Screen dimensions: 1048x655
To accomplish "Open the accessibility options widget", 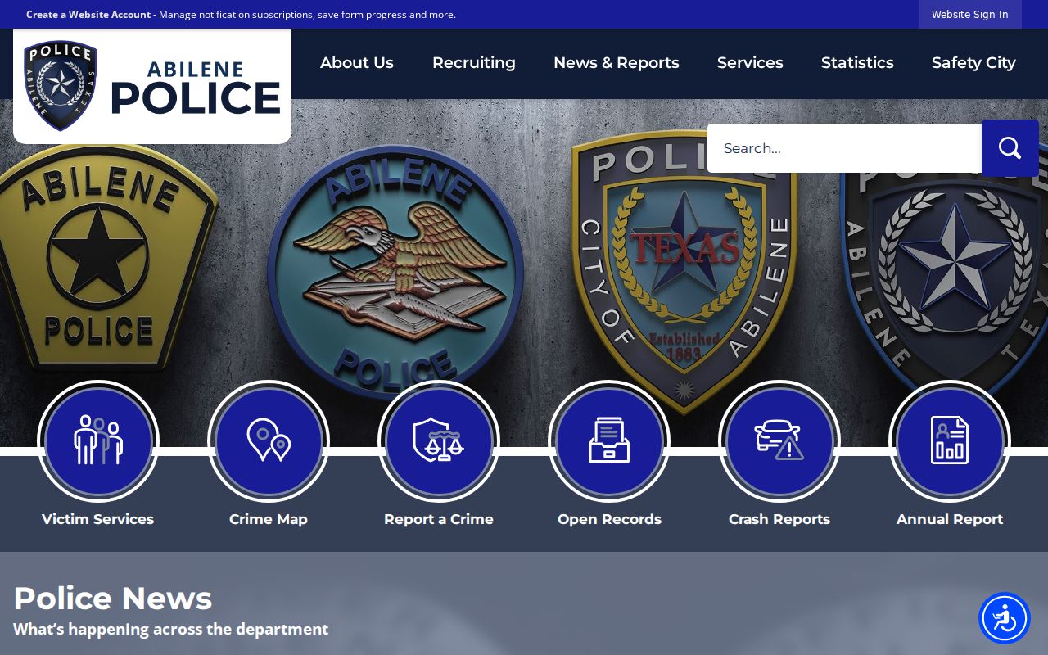I will pos(1005,618).
